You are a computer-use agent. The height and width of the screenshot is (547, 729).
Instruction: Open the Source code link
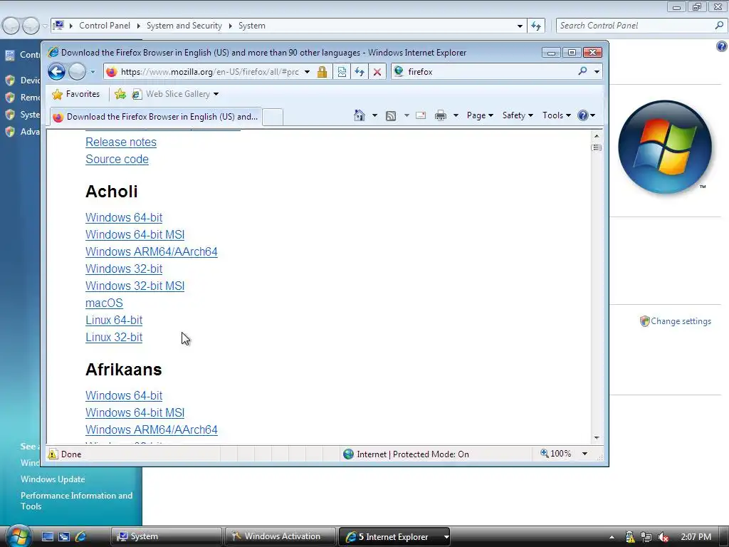(117, 159)
